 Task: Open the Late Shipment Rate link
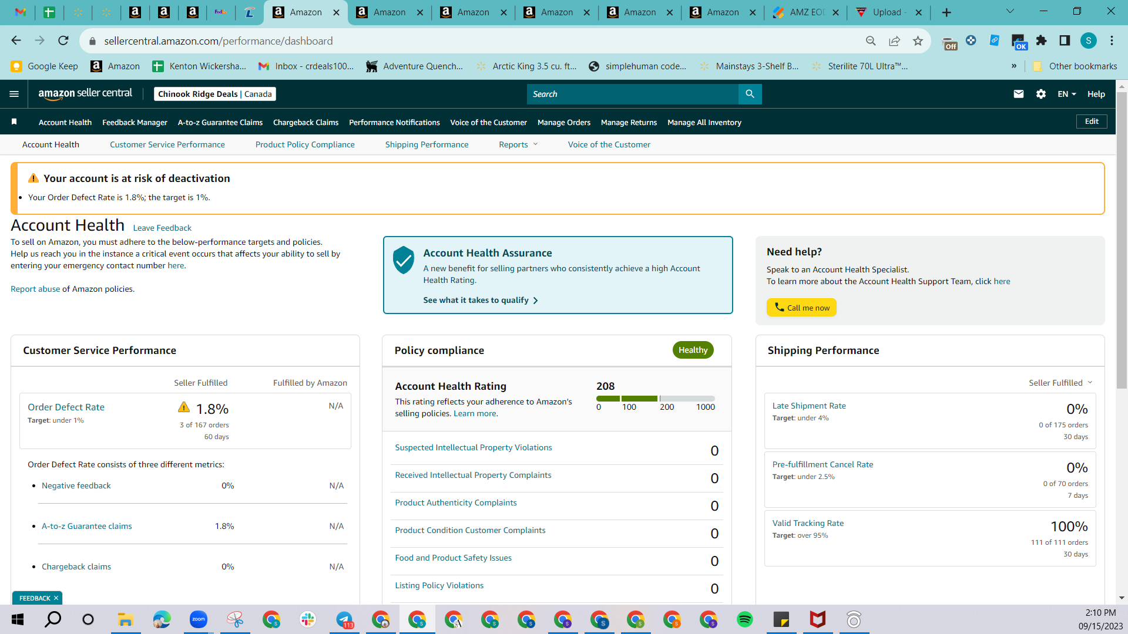809,406
